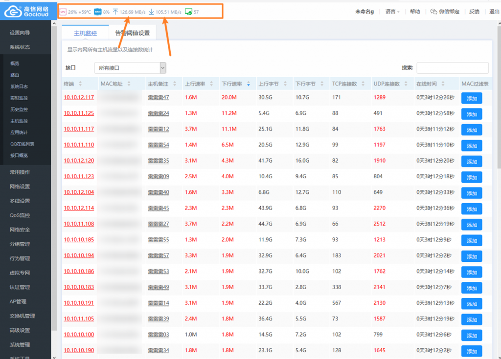This screenshot has width=501, height=359.
Task: Click the download speed arrow icon
Action: coord(152,12)
